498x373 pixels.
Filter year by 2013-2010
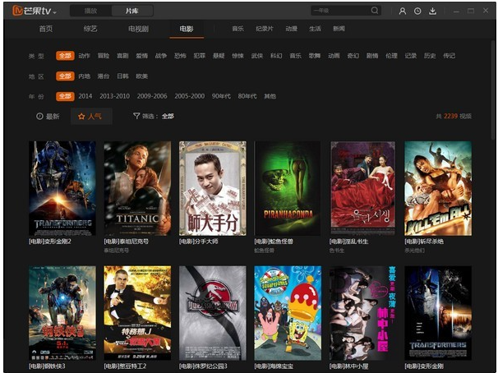tap(115, 96)
